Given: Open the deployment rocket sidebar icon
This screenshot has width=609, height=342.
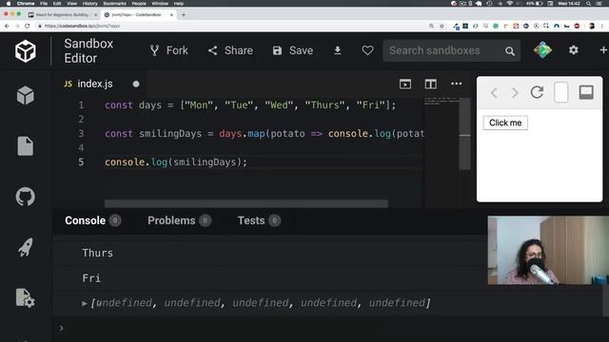Looking at the screenshot, I should click(x=26, y=247).
